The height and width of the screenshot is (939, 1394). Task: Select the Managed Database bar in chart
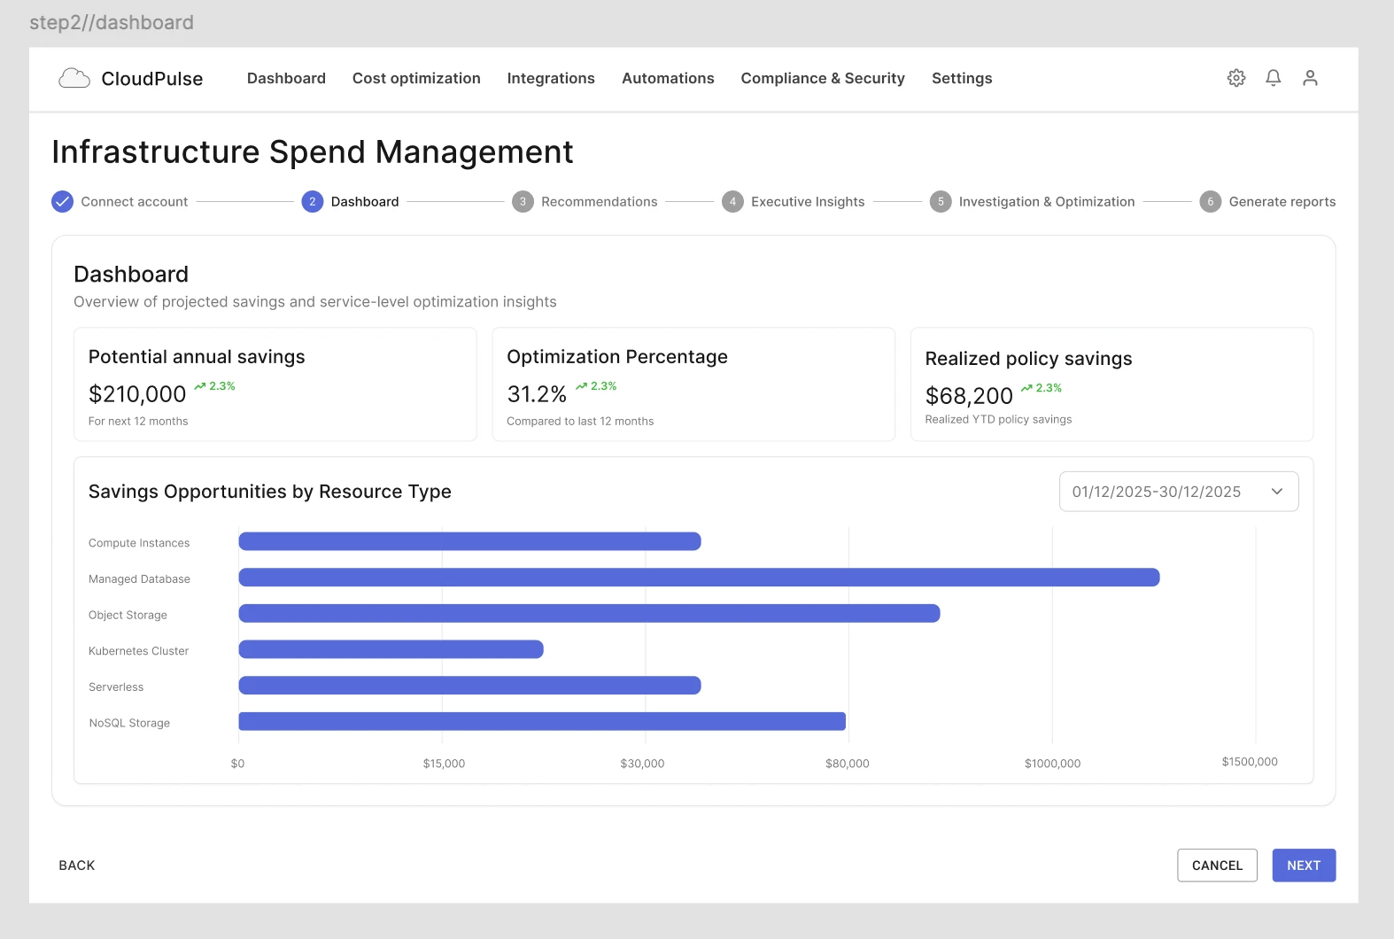(699, 578)
